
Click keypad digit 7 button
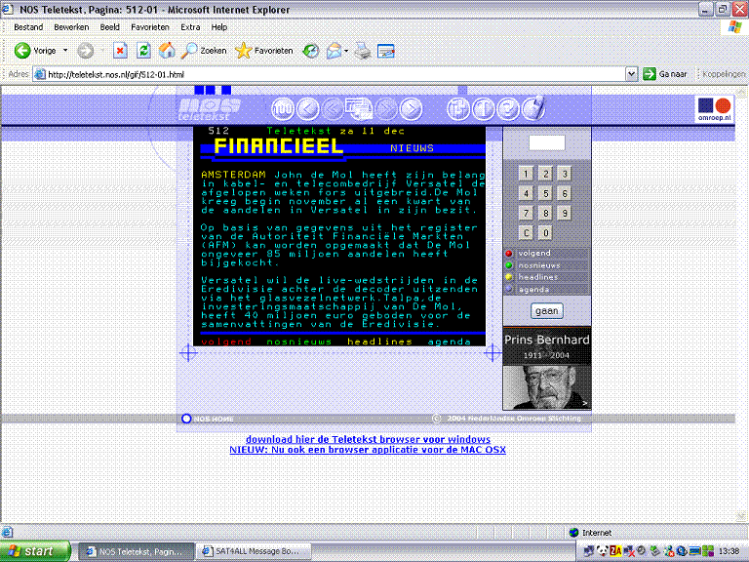pos(526,213)
